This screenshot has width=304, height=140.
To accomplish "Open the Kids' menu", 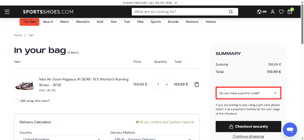I will click(100, 22).
